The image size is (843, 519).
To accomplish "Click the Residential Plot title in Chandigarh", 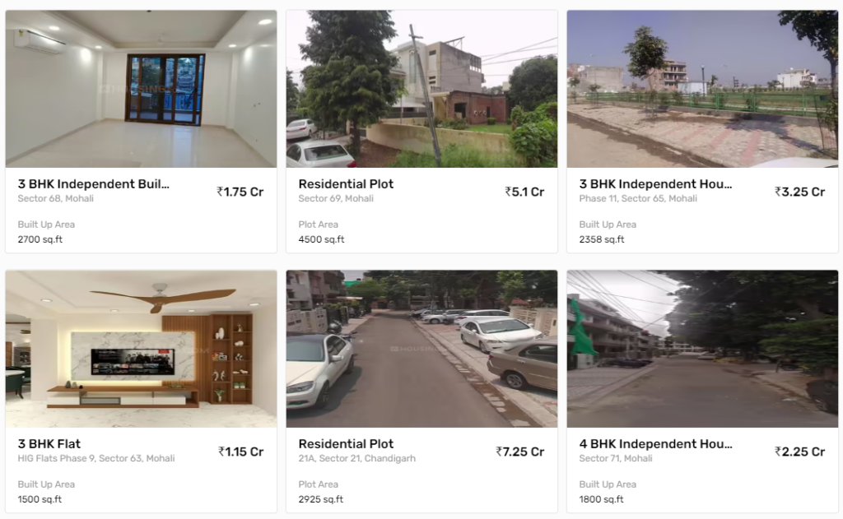I will click(346, 444).
